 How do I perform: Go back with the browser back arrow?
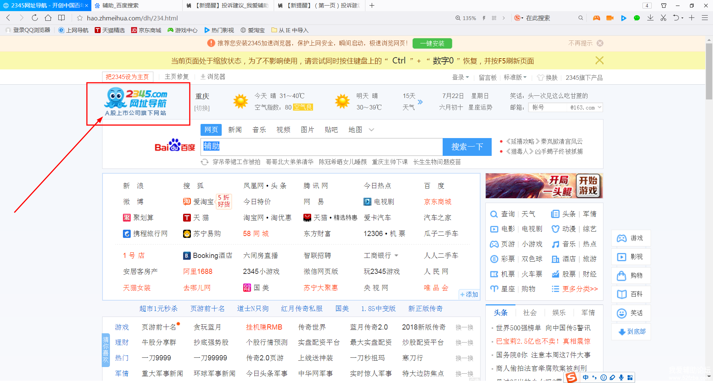[x=8, y=18]
